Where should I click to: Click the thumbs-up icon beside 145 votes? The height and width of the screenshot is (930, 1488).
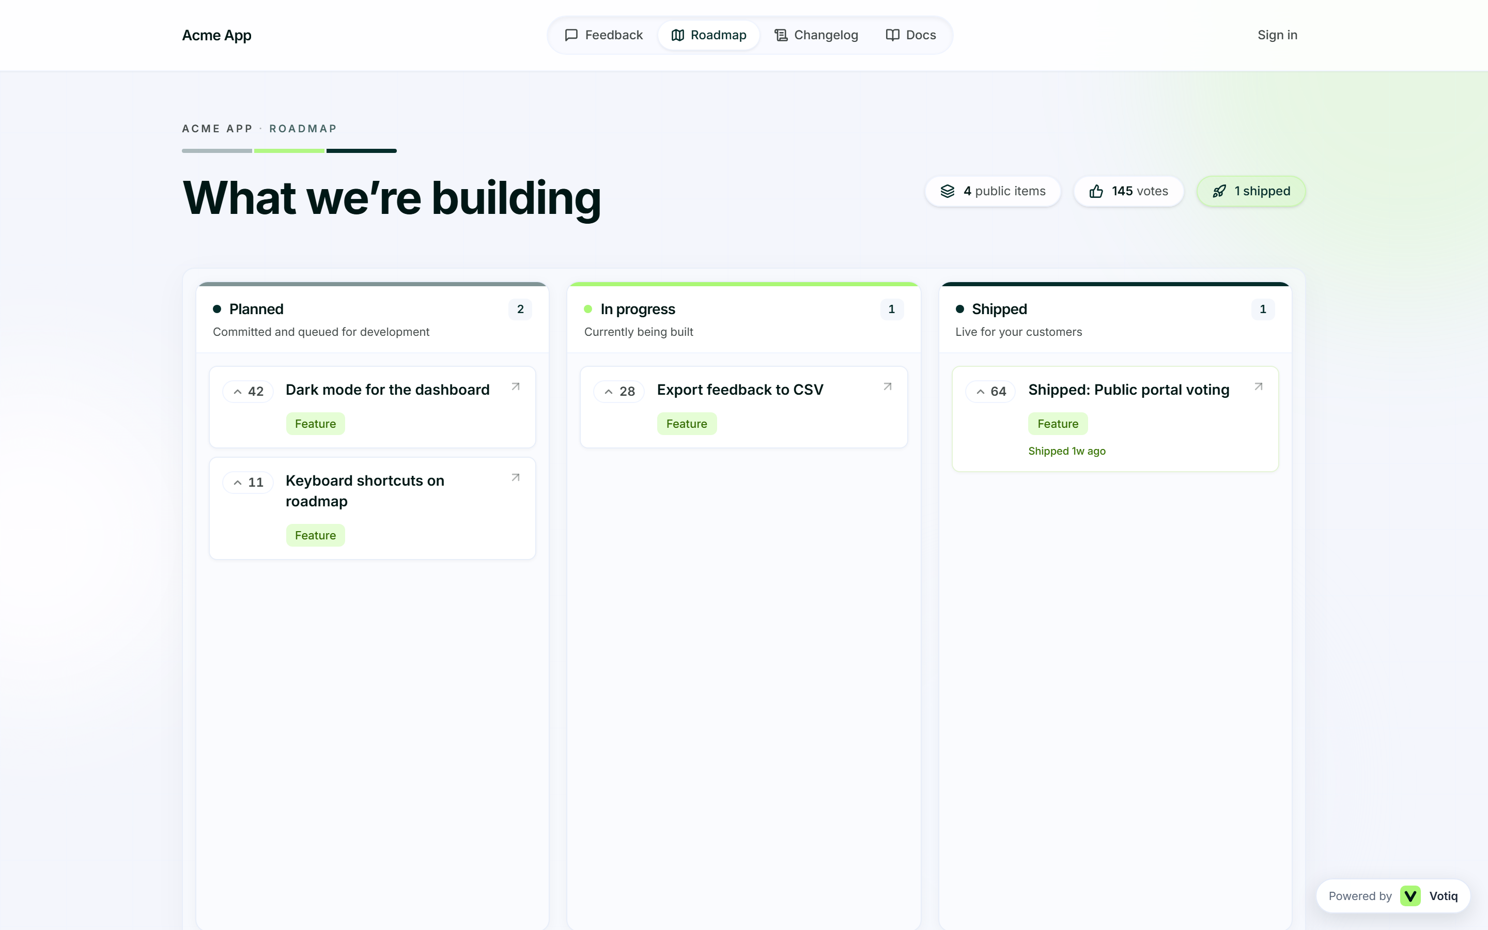[x=1096, y=191]
